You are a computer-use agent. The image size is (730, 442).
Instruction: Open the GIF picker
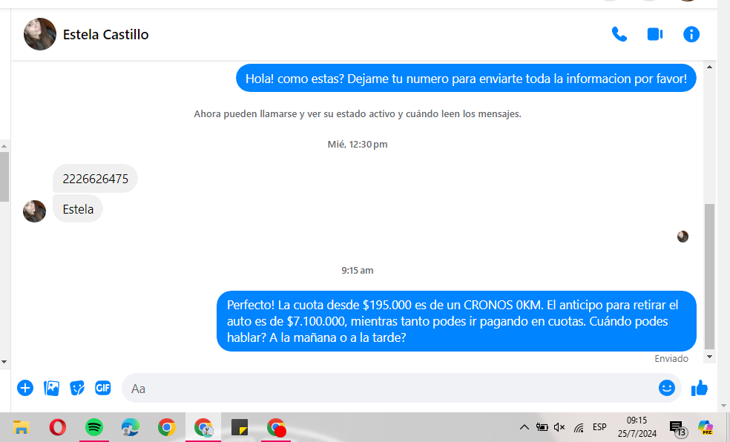tap(102, 388)
